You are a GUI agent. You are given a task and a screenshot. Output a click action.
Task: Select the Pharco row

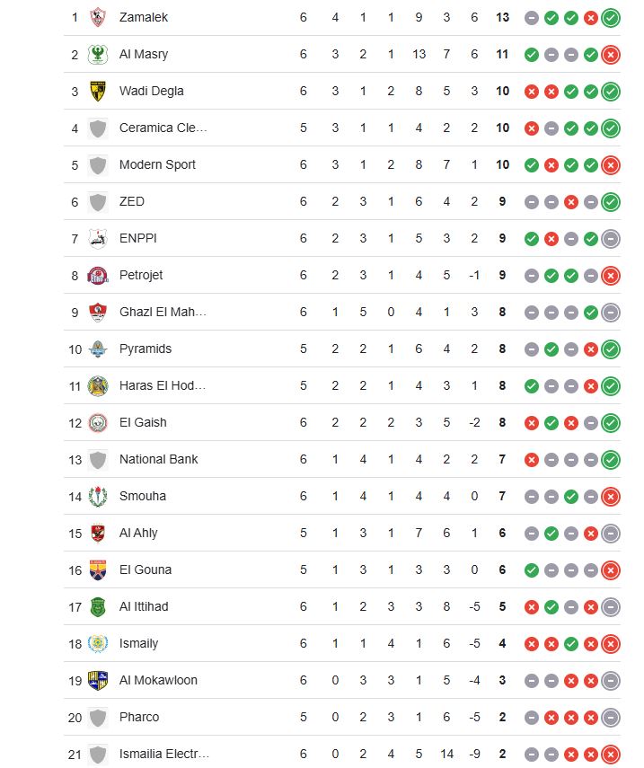tap(342, 717)
